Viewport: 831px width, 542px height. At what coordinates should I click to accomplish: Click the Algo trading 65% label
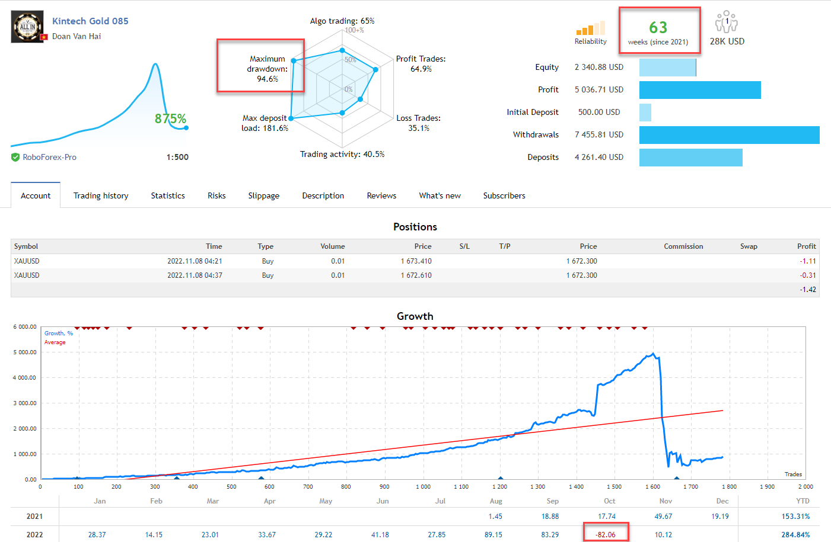(x=342, y=21)
